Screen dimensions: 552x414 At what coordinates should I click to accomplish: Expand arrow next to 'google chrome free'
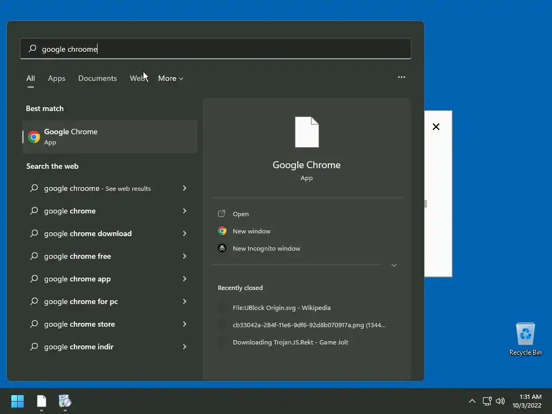pos(184,256)
